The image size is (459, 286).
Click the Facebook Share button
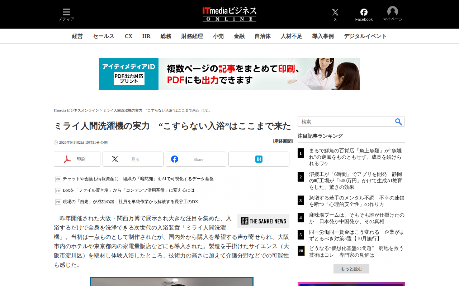tap(196, 159)
